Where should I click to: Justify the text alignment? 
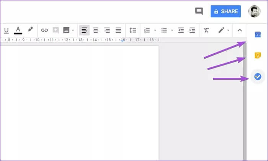pos(119,30)
